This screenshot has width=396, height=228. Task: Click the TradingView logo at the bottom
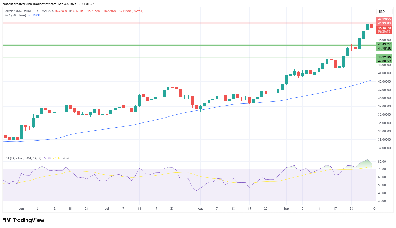tap(24, 220)
